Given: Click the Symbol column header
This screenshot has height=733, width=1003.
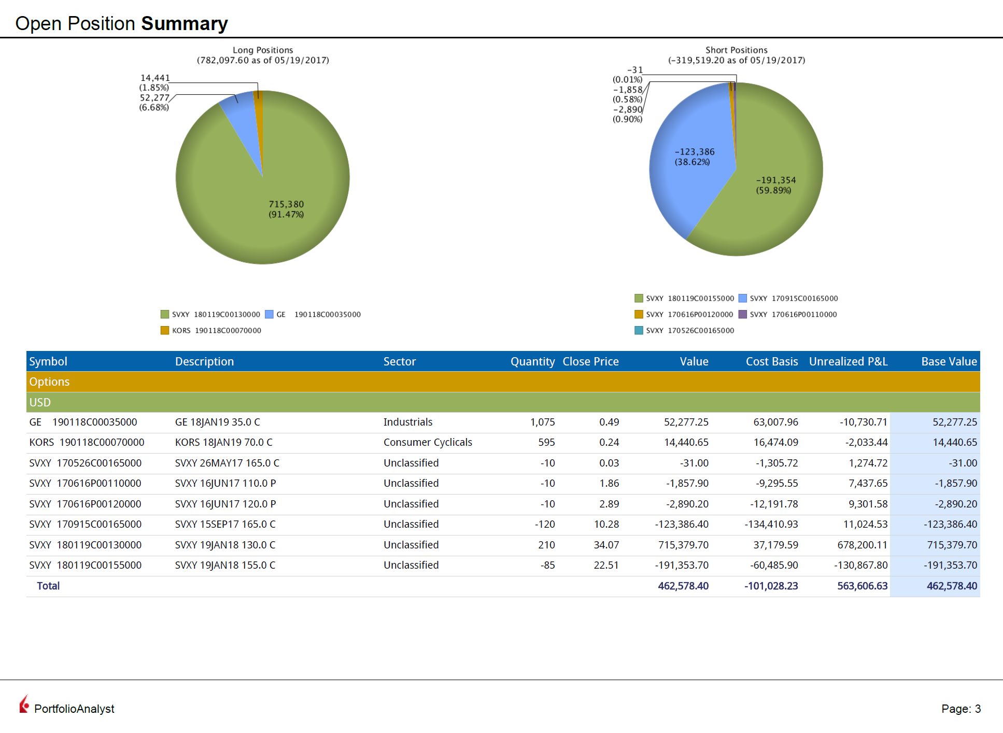Looking at the screenshot, I should click(48, 361).
